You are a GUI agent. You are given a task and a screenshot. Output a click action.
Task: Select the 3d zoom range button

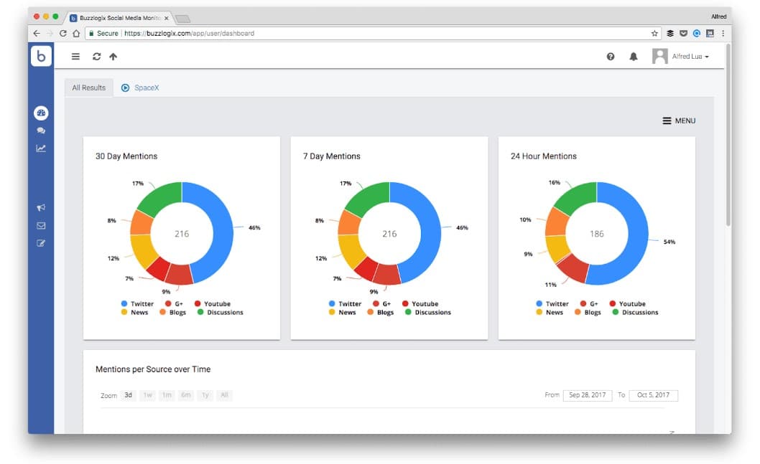(128, 395)
